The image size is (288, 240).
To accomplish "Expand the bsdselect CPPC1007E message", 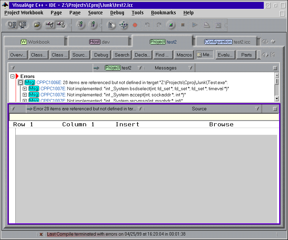I will [25, 89].
